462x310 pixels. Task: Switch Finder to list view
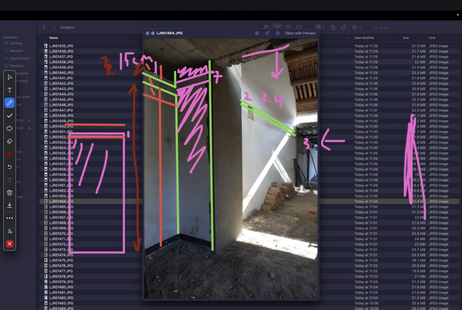[277, 28]
